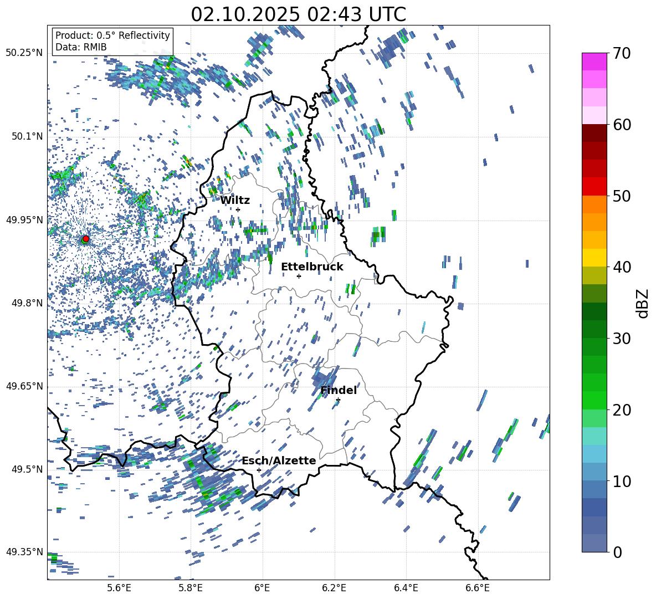The width and height of the screenshot is (656, 599).
Task: Click the dBZ colorbar axis label
Action: [643, 303]
